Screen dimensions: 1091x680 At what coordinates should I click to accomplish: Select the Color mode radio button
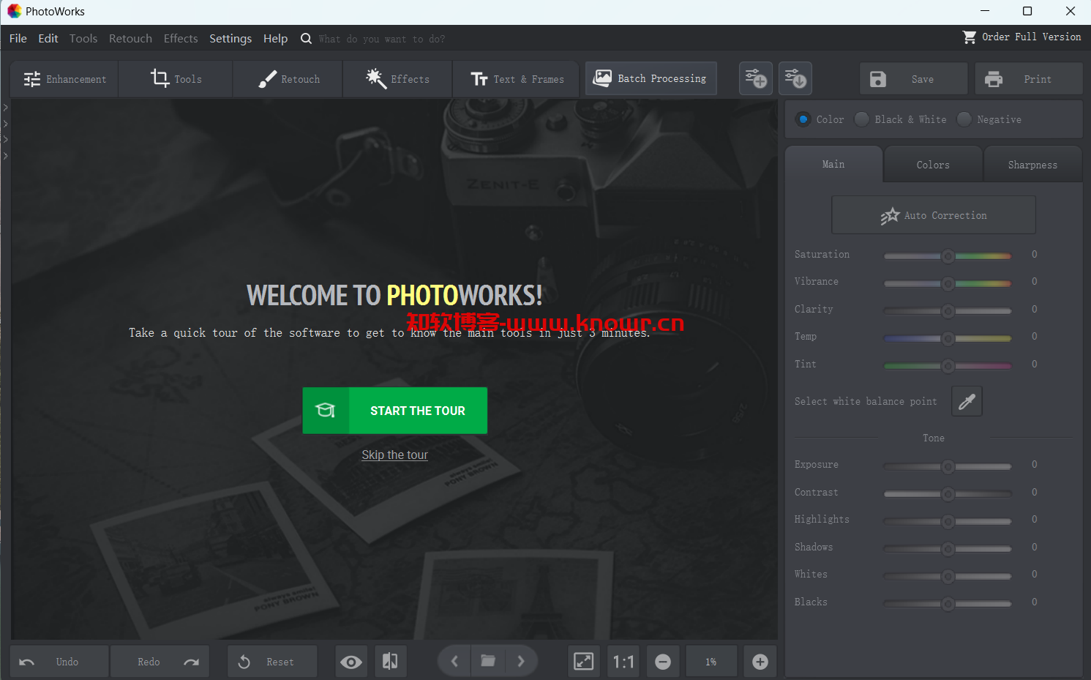click(x=803, y=119)
